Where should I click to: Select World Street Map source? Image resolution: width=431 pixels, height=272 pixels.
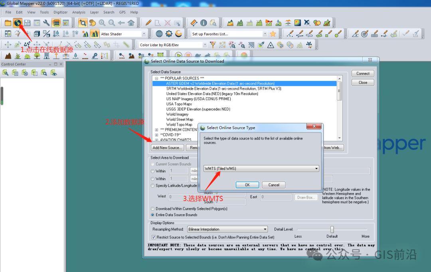pyautogui.click(x=180, y=120)
